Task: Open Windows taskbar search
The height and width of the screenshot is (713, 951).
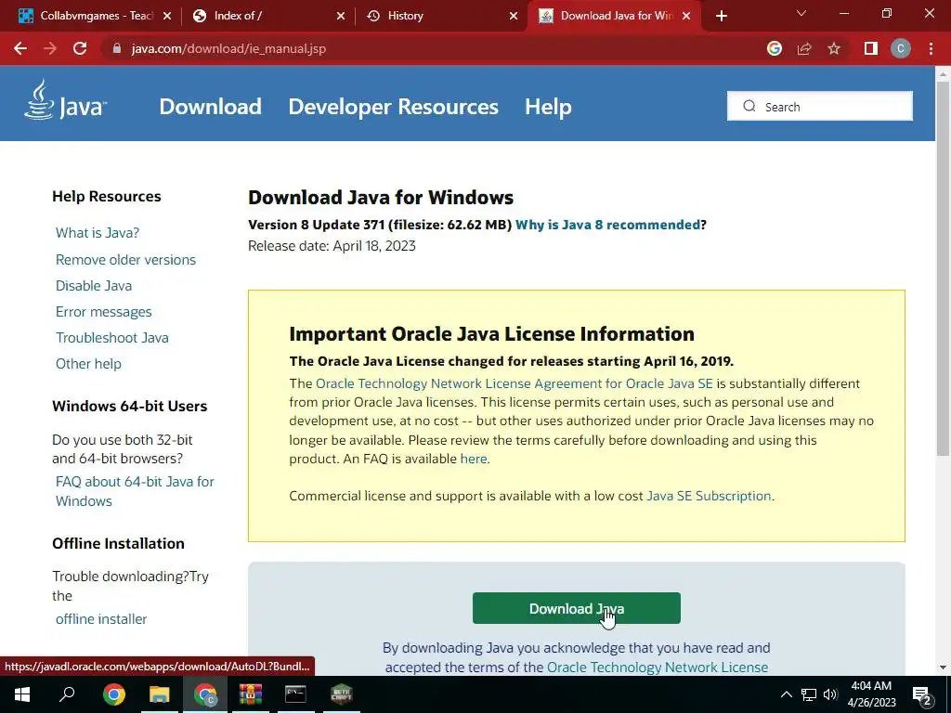Action: [x=67, y=694]
